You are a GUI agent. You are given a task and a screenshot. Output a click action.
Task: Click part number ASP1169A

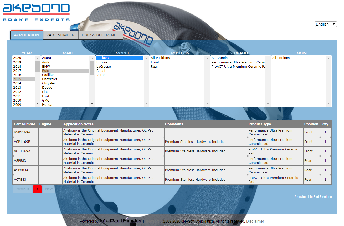[22, 132]
